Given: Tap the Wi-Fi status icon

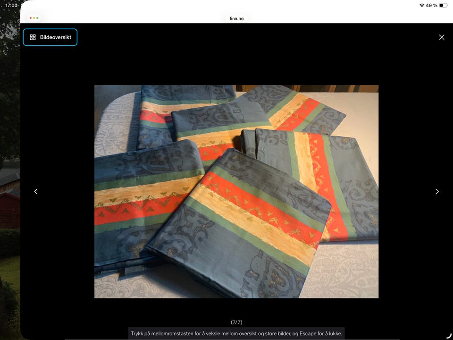Looking at the screenshot, I should 422,5.
